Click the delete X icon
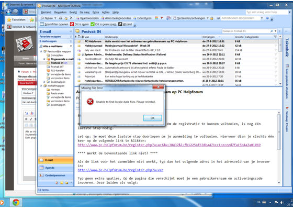293x208 pixels. click(x=71, y=18)
